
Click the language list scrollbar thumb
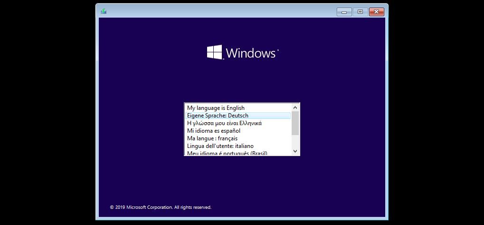(x=295, y=123)
